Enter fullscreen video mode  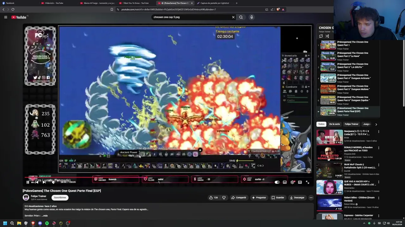coord(308,182)
